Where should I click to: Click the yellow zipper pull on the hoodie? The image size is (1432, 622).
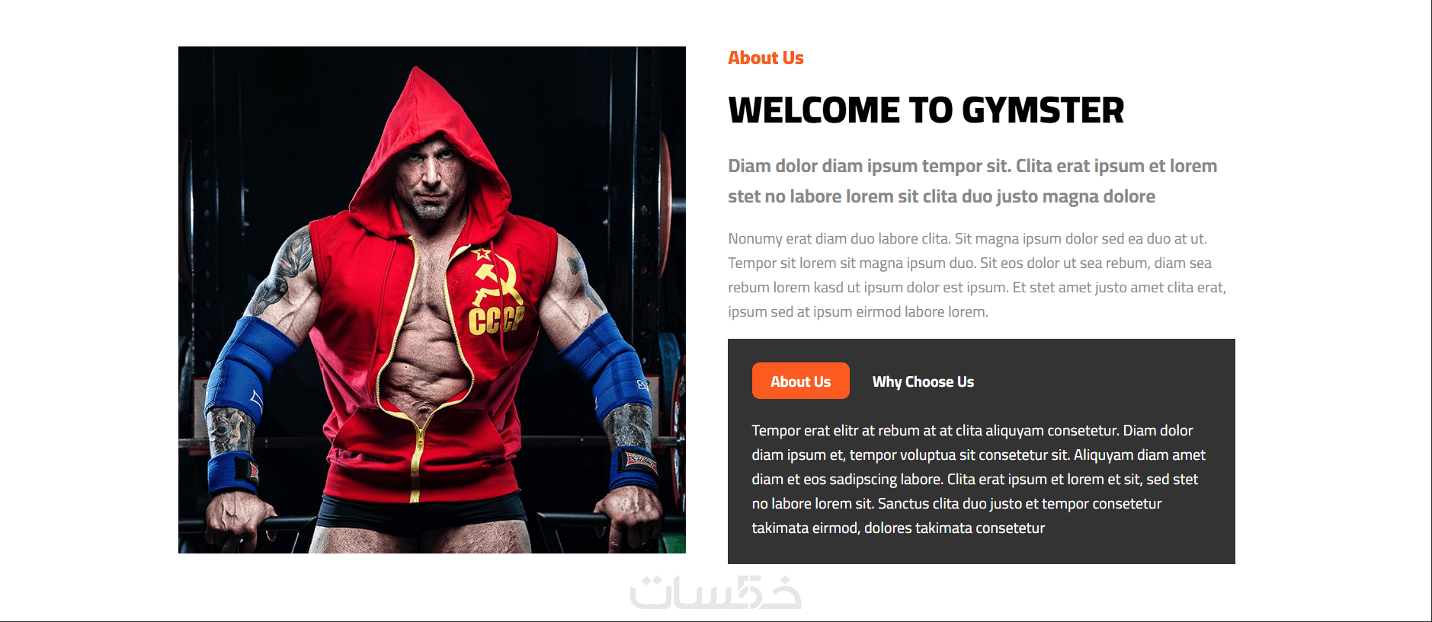click(419, 439)
